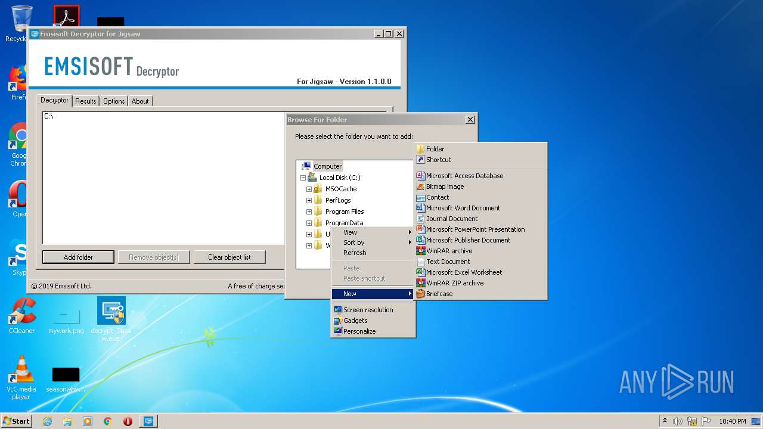Select the MSOCache folder
Image resolution: width=763 pixels, height=429 pixels.
[x=341, y=189]
